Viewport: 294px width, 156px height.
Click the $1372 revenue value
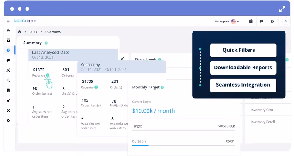[x=39, y=70]
